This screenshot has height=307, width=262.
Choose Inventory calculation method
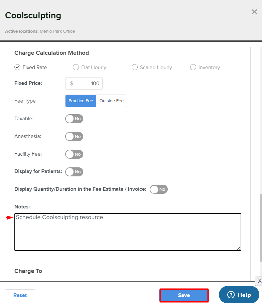pos(193,67)
